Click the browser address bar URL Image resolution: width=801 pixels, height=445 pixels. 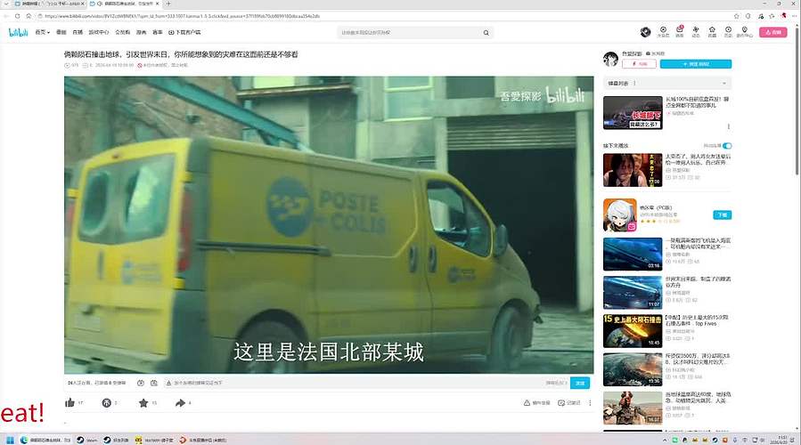click(x=182, y=16)
